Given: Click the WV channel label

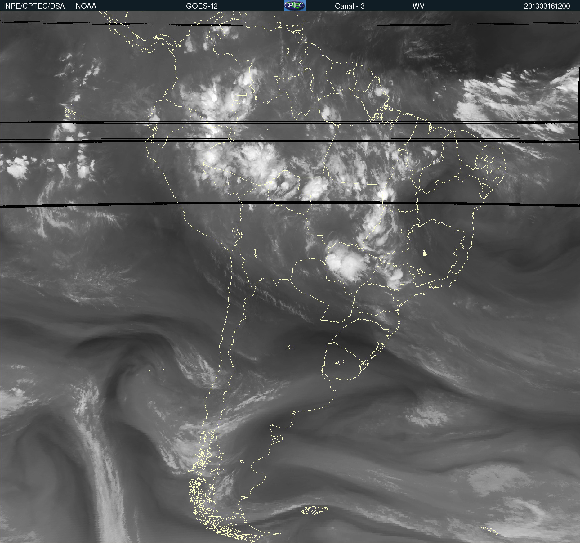Looking at the screenshot, I should tap(418, 6).
